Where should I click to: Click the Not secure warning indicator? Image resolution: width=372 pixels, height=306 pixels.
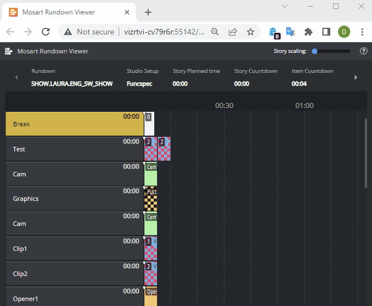click(x=89, y=32)
